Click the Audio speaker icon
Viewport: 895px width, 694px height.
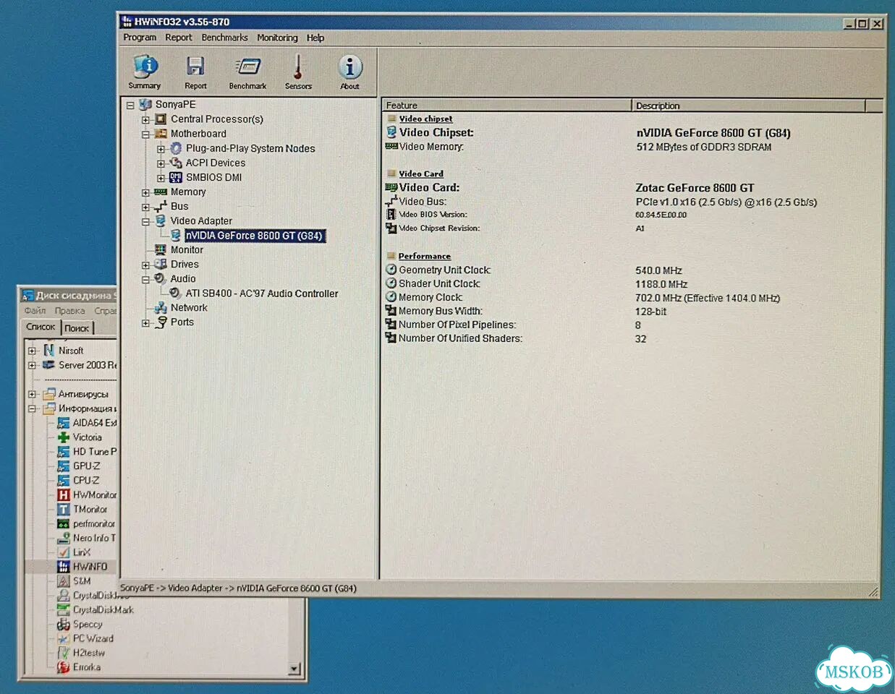161,278
